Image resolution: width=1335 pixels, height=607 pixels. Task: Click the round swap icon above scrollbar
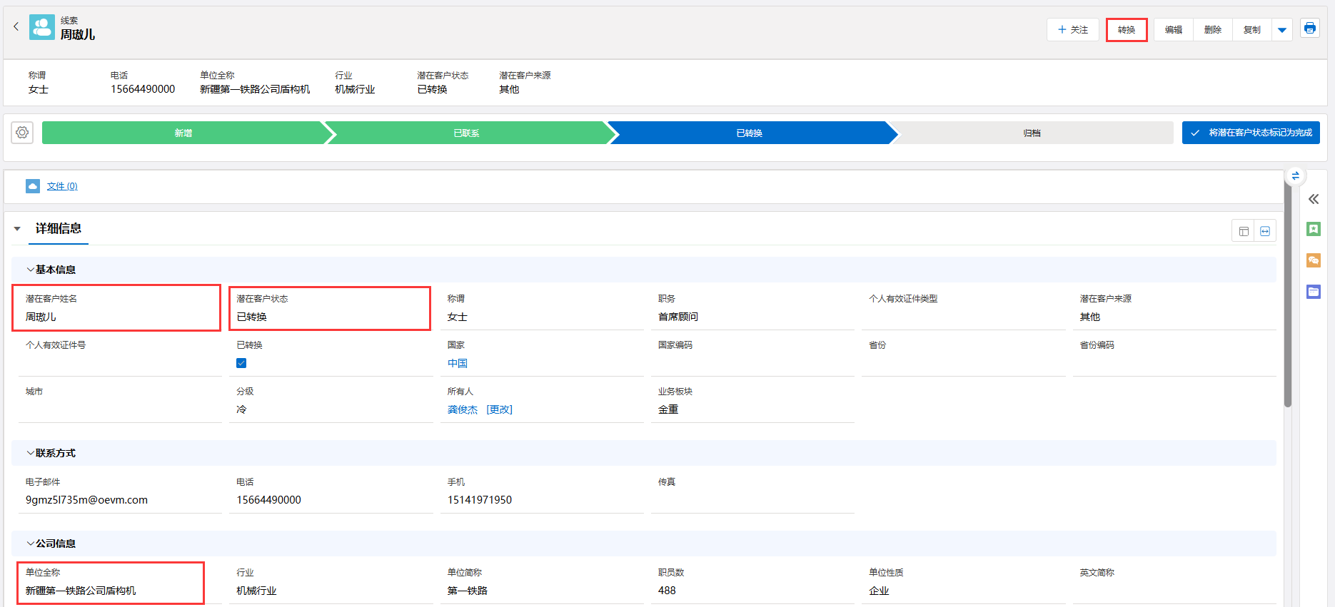[1295, 175]
